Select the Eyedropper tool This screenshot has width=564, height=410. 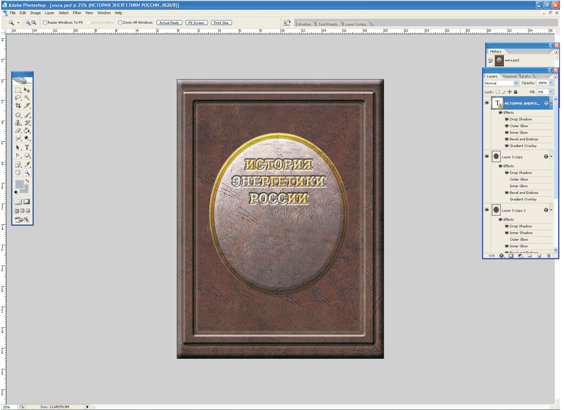pos(27,164)
